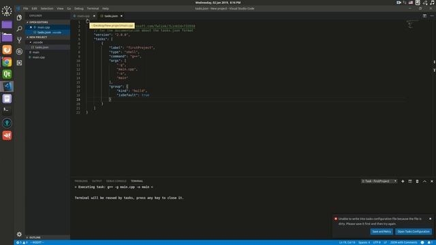Select tasks.json under .vscode folder
The height and width of the screenshot is (245, 436).
[42, 47]
